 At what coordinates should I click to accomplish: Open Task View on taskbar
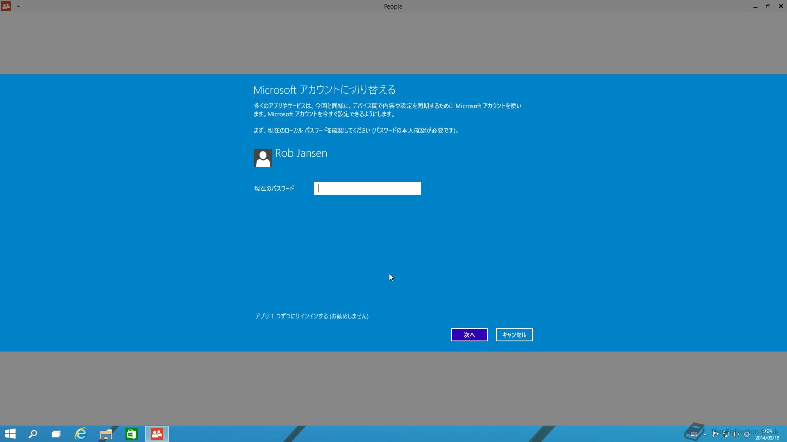(x=56, y=434)
